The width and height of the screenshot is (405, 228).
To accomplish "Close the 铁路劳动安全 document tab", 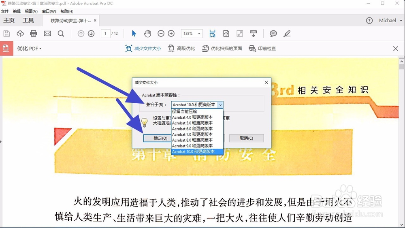I will tap(95, 20).
